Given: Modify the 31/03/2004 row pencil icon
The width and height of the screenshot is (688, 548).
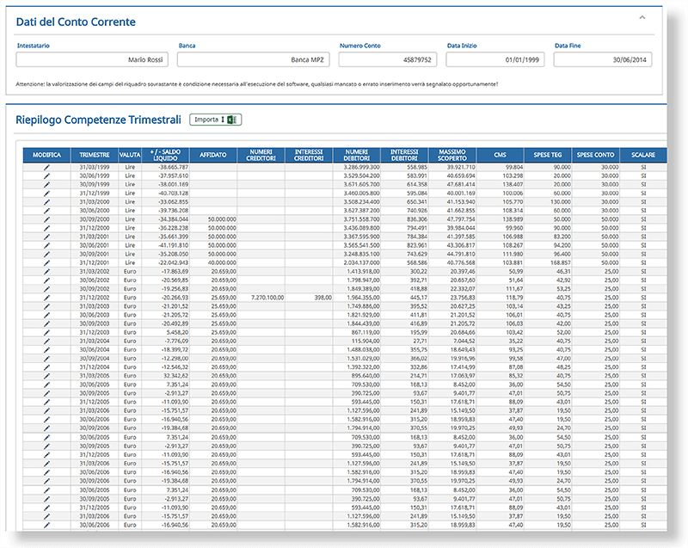Looking at the screenshot, I should click(x=46, y=341).
